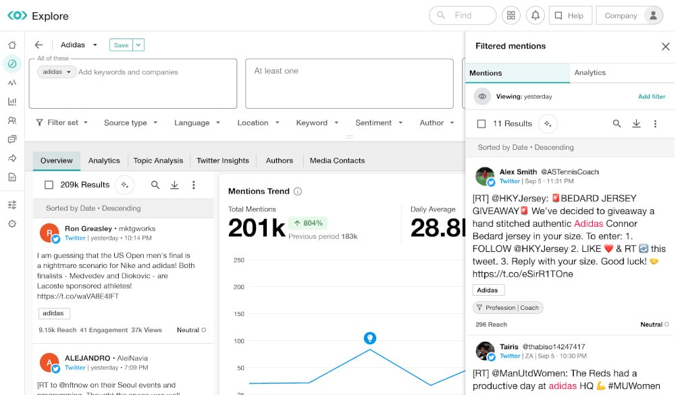676x395 pixels.
Task: Download the 209k Results list
Action: (x=174, y=185)
